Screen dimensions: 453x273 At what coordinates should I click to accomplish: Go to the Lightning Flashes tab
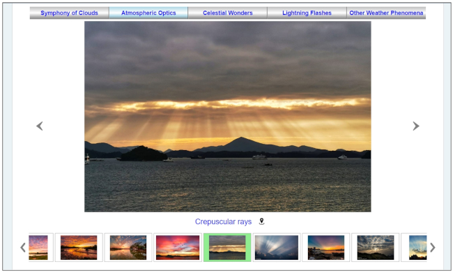(x=307, y=13)
